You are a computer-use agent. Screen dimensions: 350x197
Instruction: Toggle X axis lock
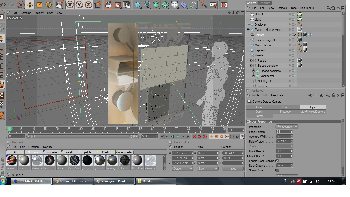(70, 5)
